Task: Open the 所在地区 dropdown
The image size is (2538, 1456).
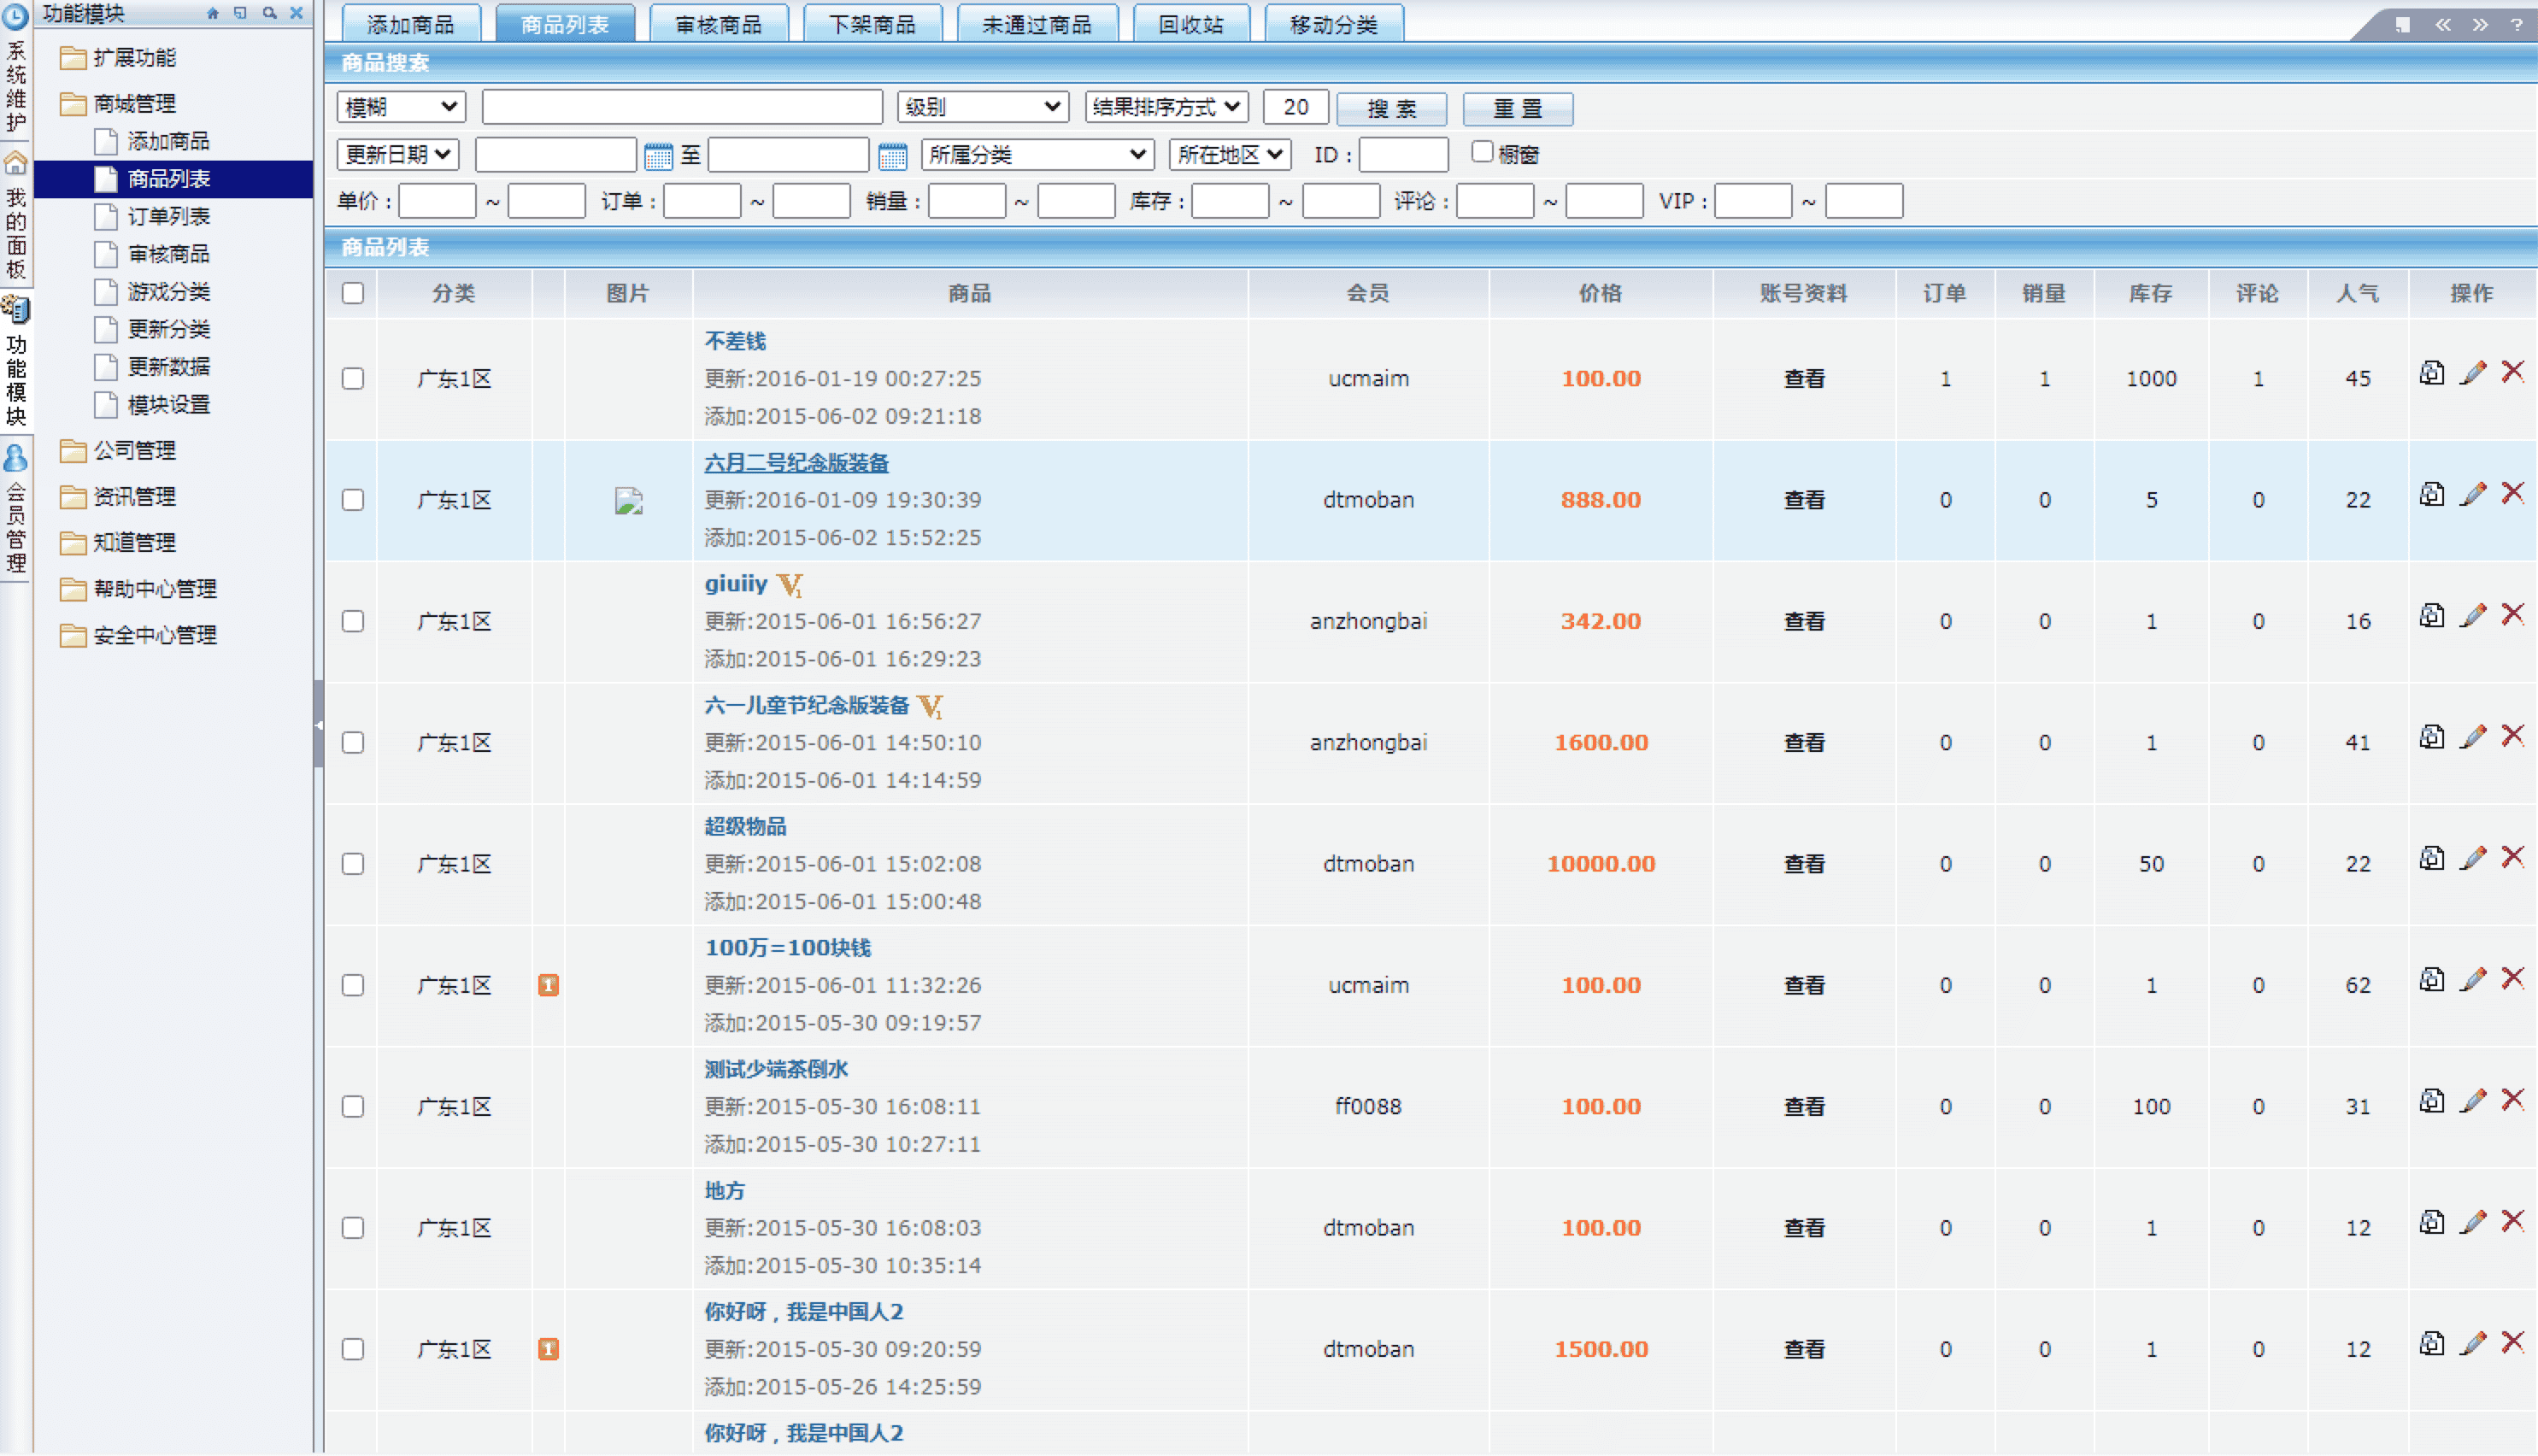Action: (1230, 155)
